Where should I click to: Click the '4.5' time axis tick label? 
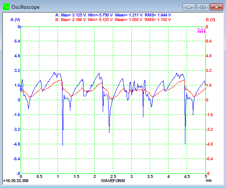(187, 177)
